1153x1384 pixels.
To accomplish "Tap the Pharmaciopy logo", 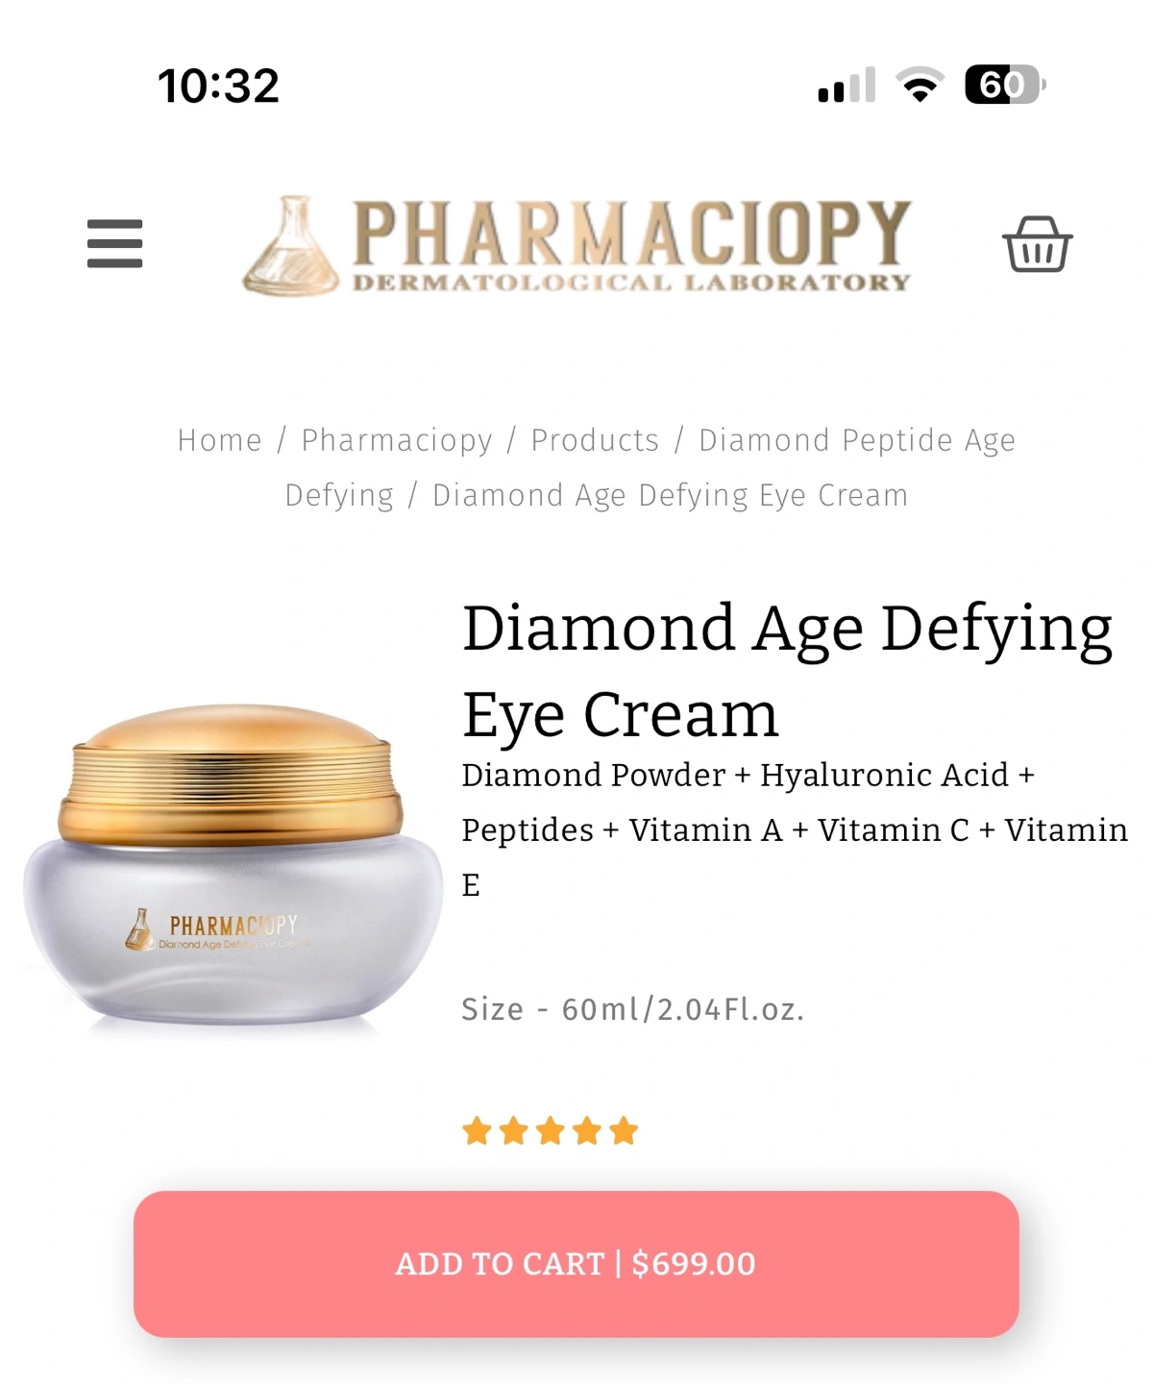I will point(576,245).
